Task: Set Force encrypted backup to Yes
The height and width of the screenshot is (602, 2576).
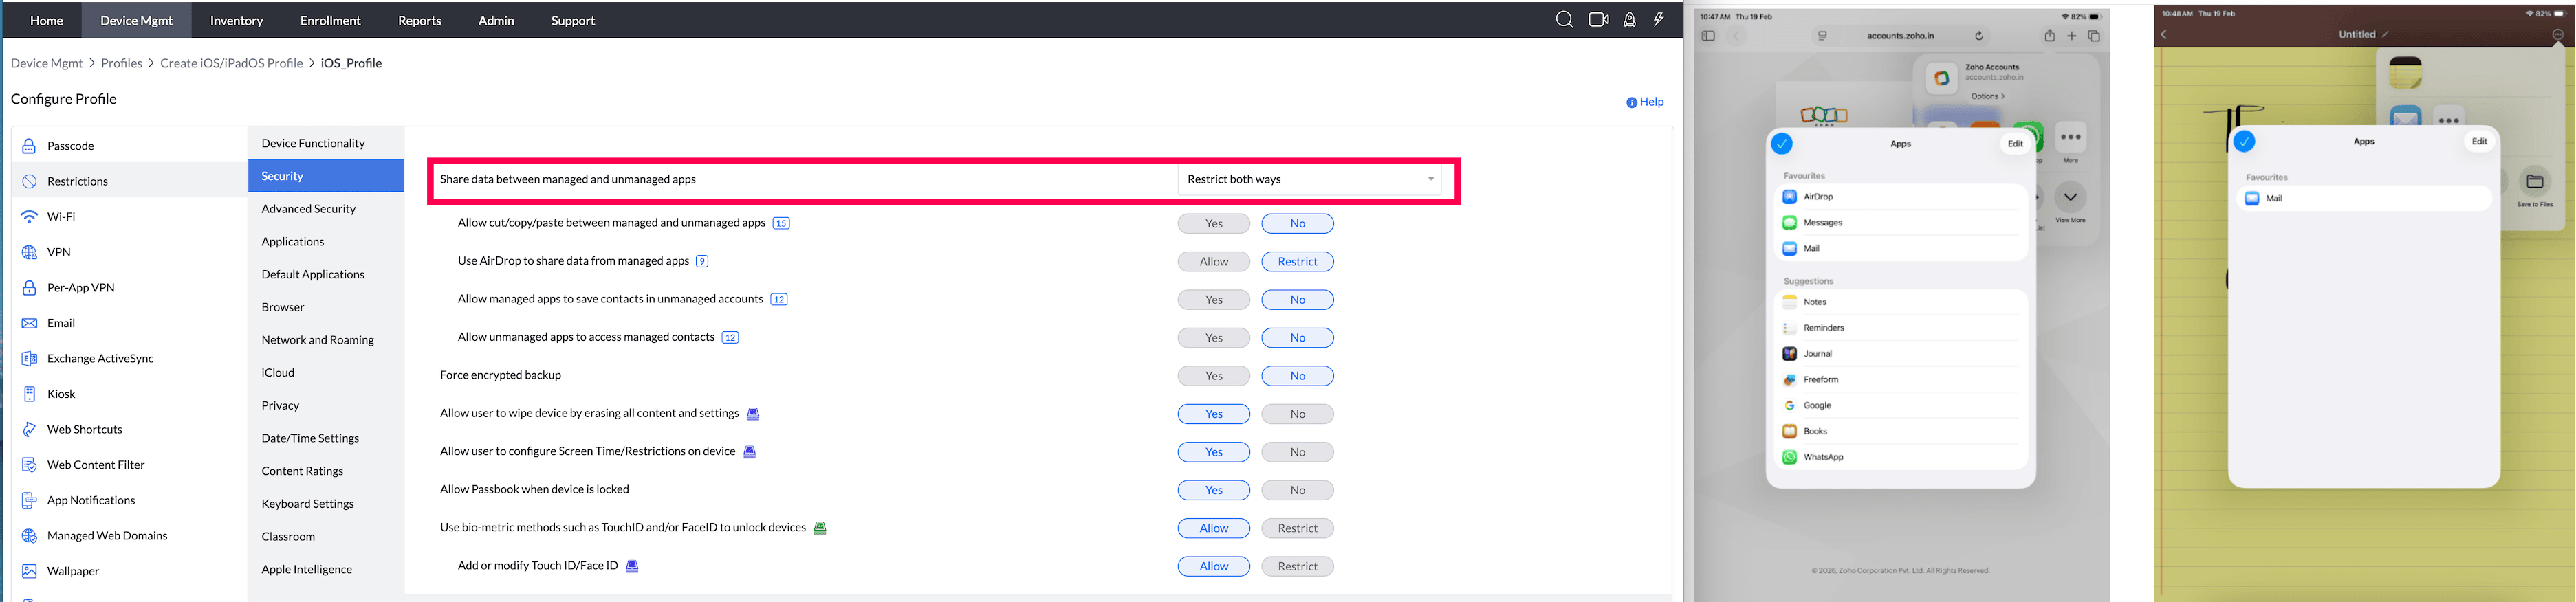Action: pyautogui.click(x=1214, y=376)
